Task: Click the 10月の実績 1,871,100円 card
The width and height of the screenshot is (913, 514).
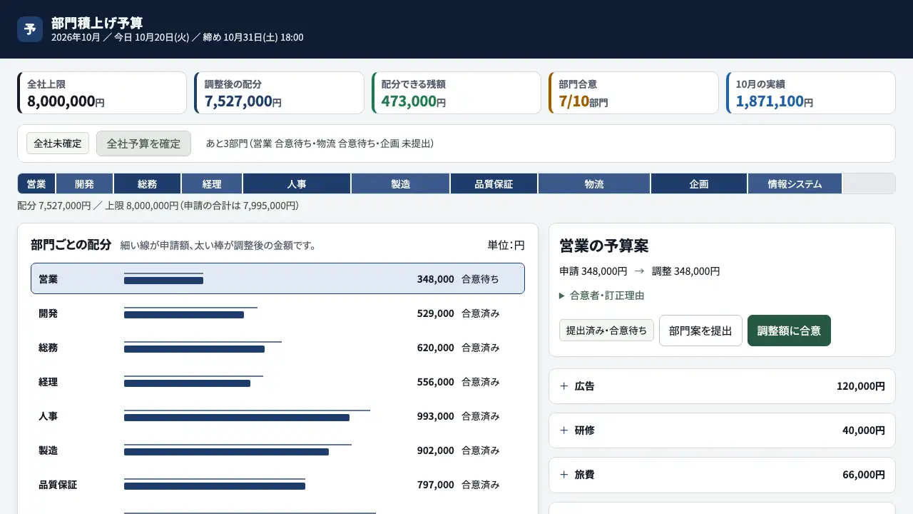Action: pyautogui.click(x=810, y=93)
